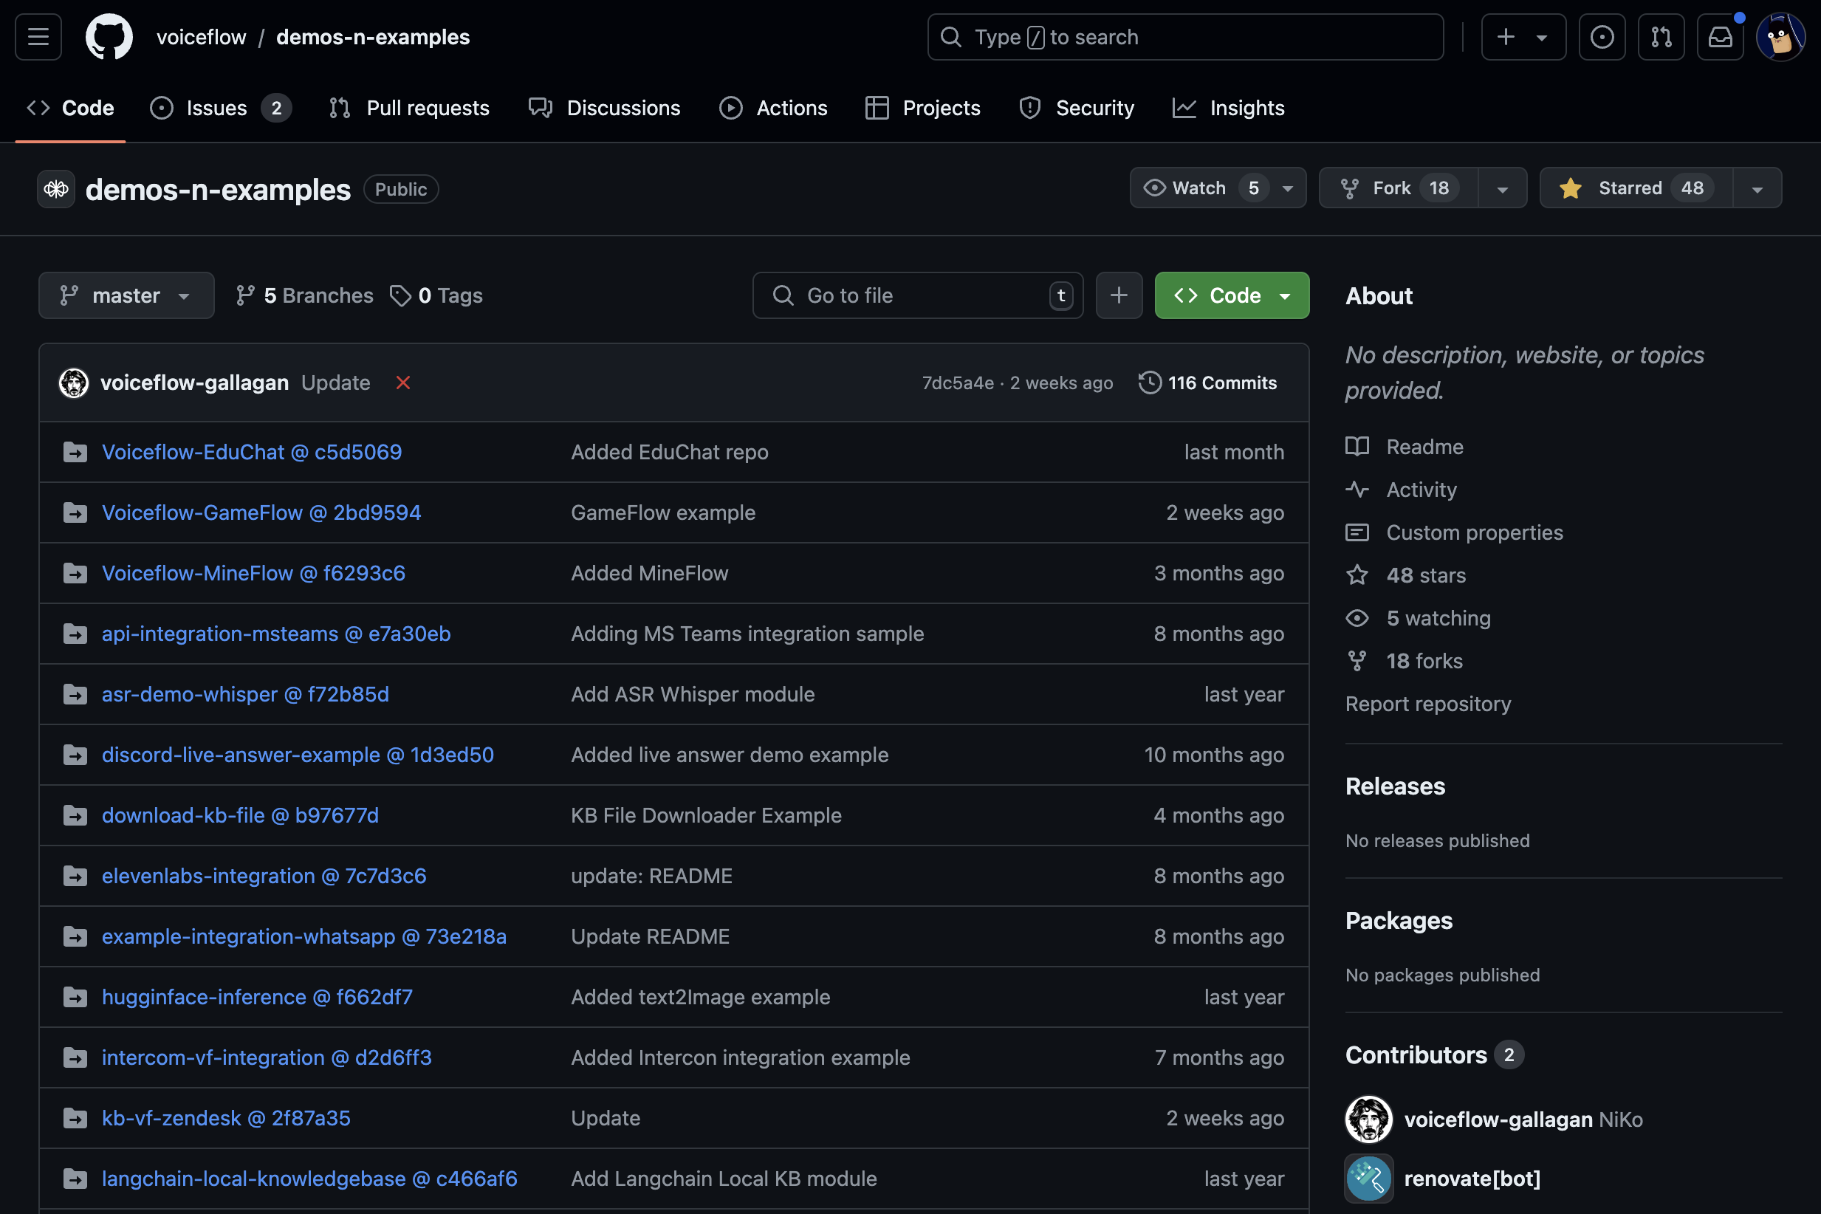Switch to the Issues tab

click(221, 108)
